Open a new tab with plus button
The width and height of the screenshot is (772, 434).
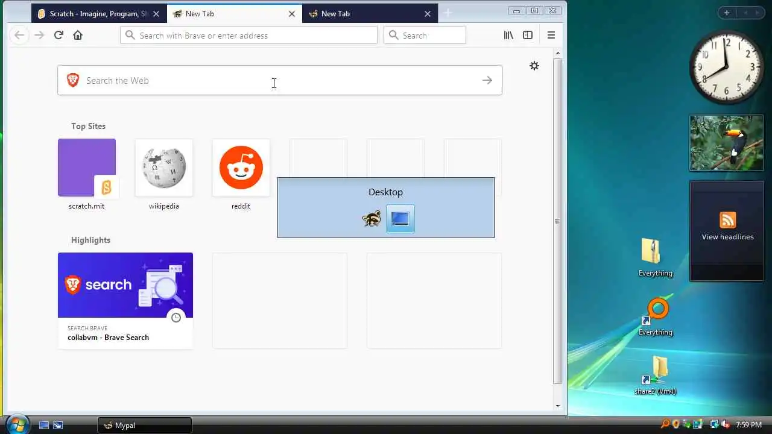(x=448, y=13)
